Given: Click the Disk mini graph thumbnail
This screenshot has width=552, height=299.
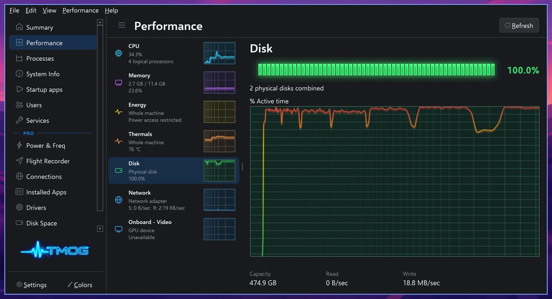Looking at the screenshot, I should [x=219, y=171].
